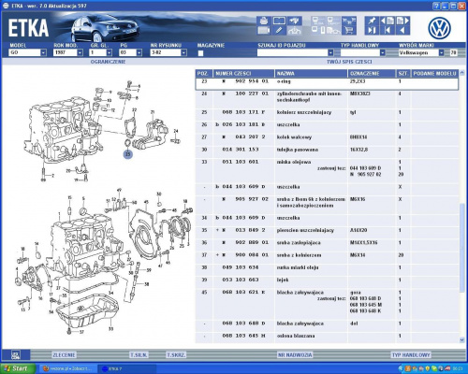The image size is (468, 374).
Task: Click the T.SILN. button
Action: pyautogui.click(x=139, y=354)
